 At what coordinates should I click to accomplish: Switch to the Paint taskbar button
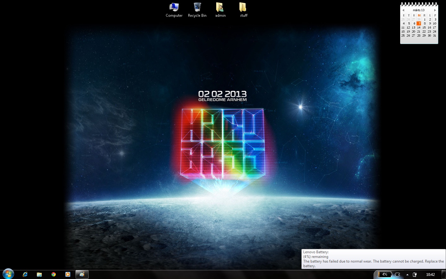[82, 274]
